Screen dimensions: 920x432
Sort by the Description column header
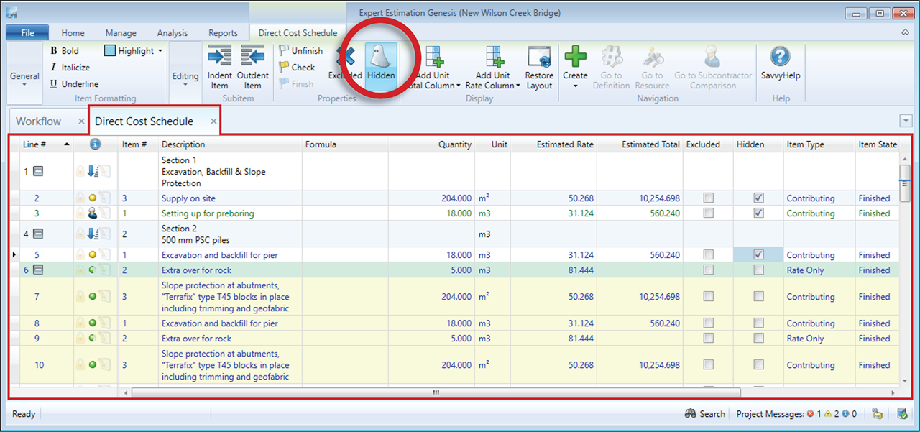[x=183, y=144]
